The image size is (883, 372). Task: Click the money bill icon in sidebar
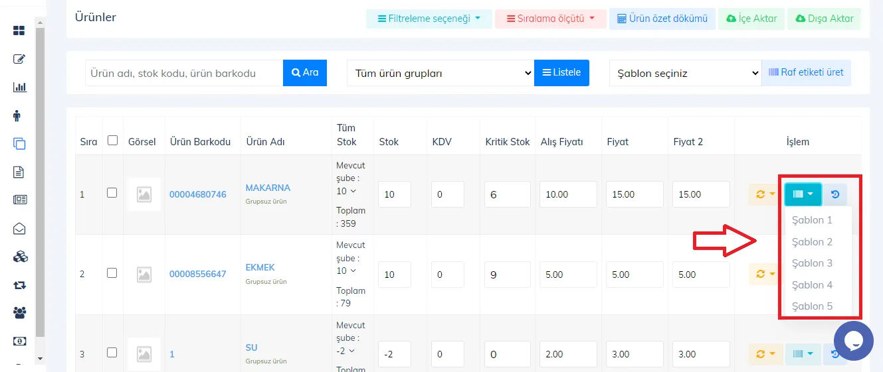[x=19, y=341]
